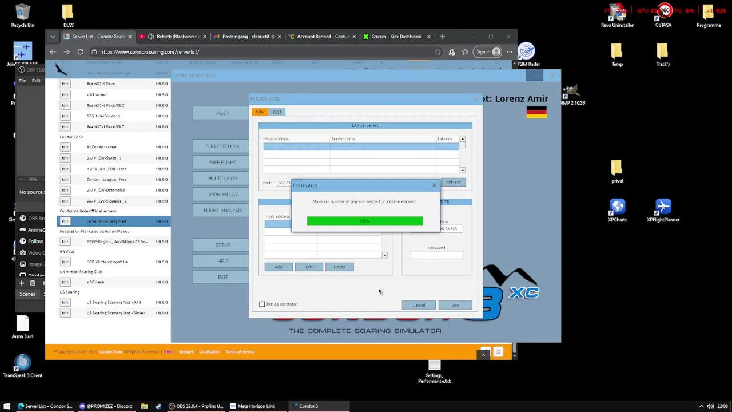The width and height of the screenshot is (732, 412).
Task: Open the CoTASA desktop icon
Action: tap(663, 16)
